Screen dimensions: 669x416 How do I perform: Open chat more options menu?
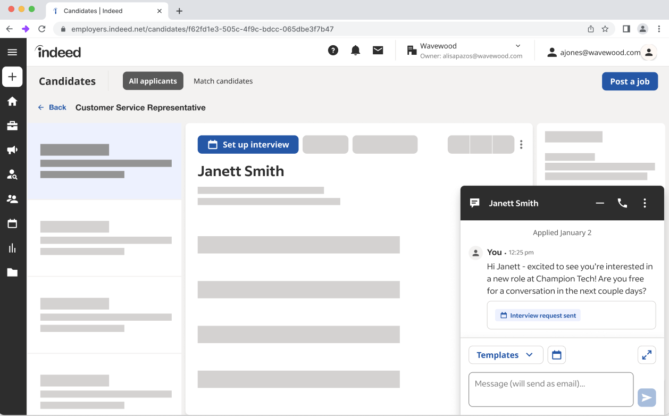(x=645, y=203)
